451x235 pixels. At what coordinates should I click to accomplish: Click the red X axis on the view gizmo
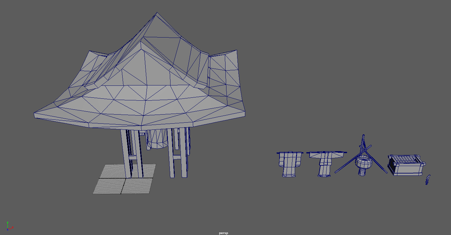click(13, 228)
